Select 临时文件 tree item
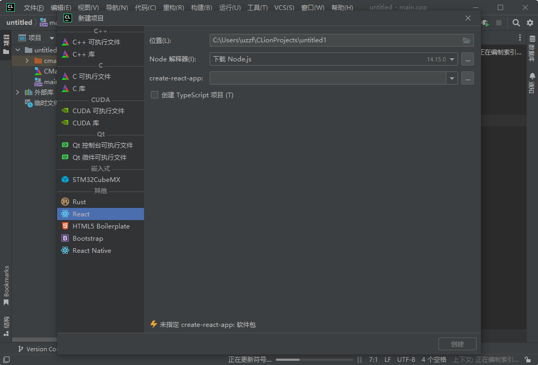538x365 pixels. tap(41, 103)
